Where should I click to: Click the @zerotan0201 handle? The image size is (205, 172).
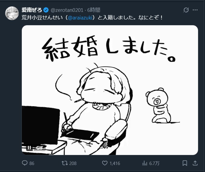67,10
